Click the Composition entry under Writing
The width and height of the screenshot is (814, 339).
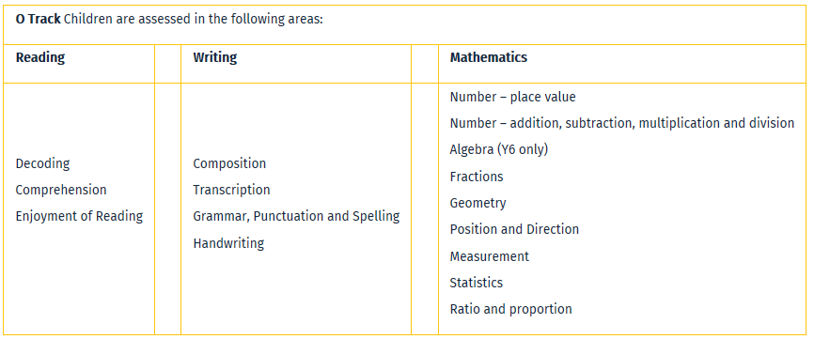(x=229, y=163)
